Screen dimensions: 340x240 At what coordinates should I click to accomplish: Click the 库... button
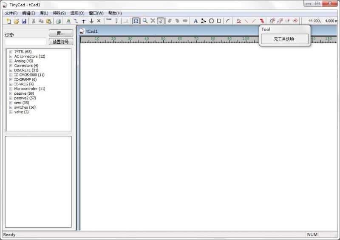click(x=61, y=33)
